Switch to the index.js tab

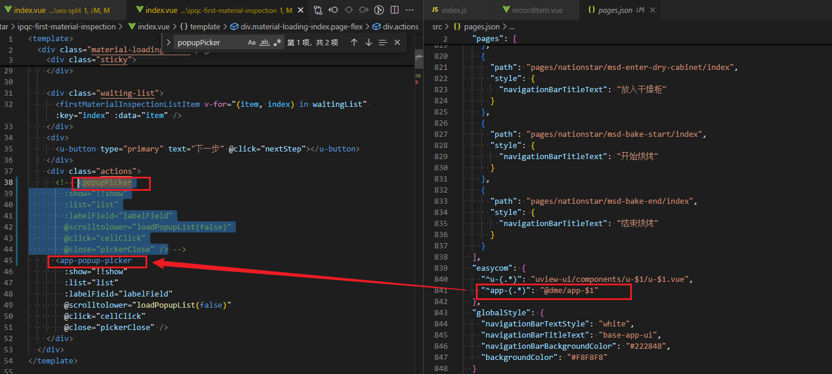click(451, 10)
